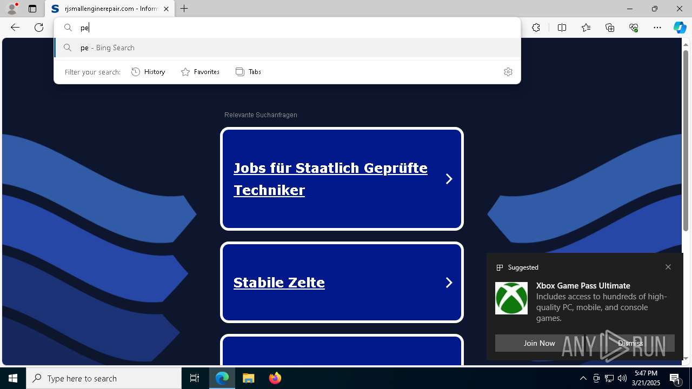
Task: Click the page vertical scrollbar thumb
Action: click(686, 140)
